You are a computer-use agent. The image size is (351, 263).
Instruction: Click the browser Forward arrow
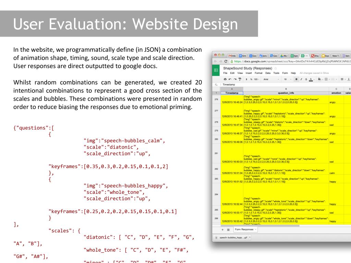coord(220,61)
